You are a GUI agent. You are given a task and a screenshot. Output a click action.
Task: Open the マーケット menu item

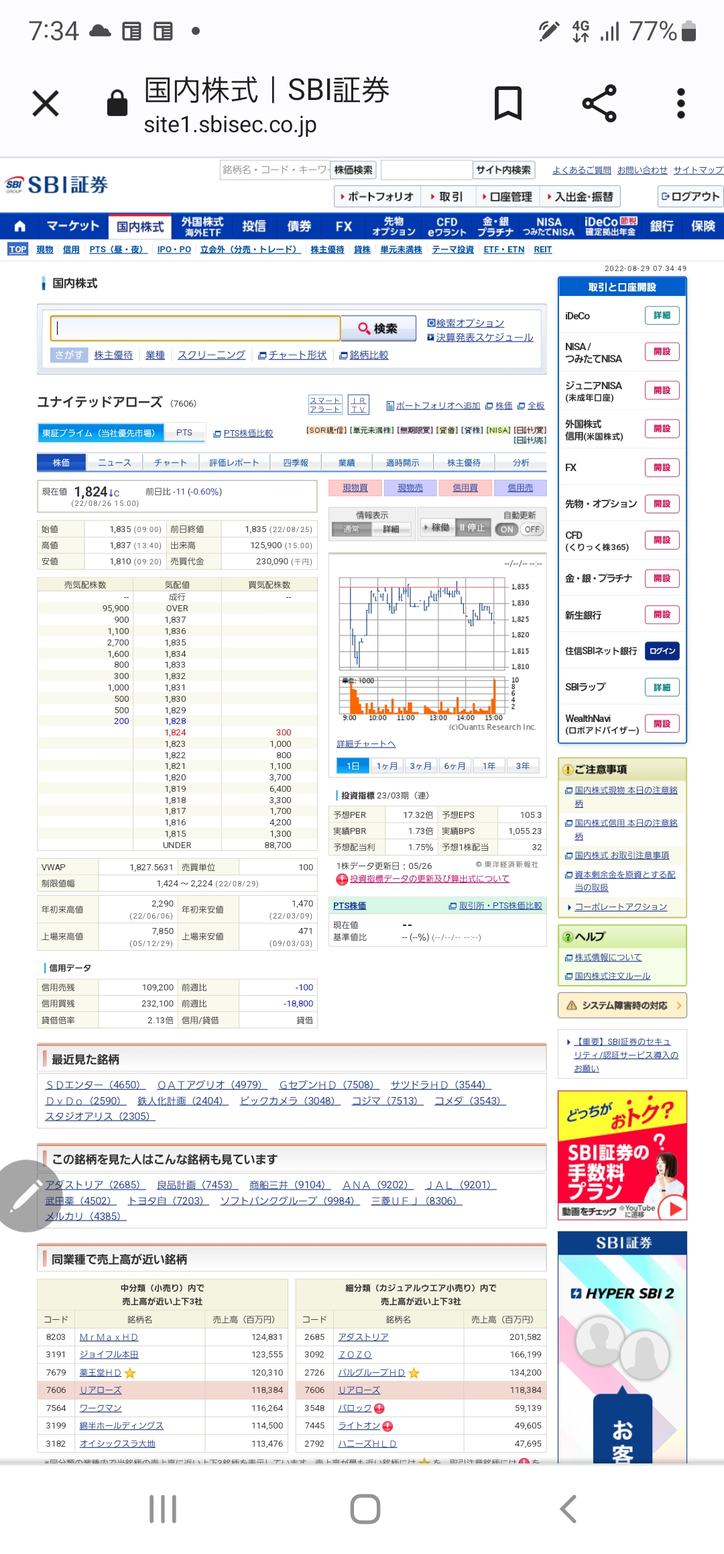73,226
